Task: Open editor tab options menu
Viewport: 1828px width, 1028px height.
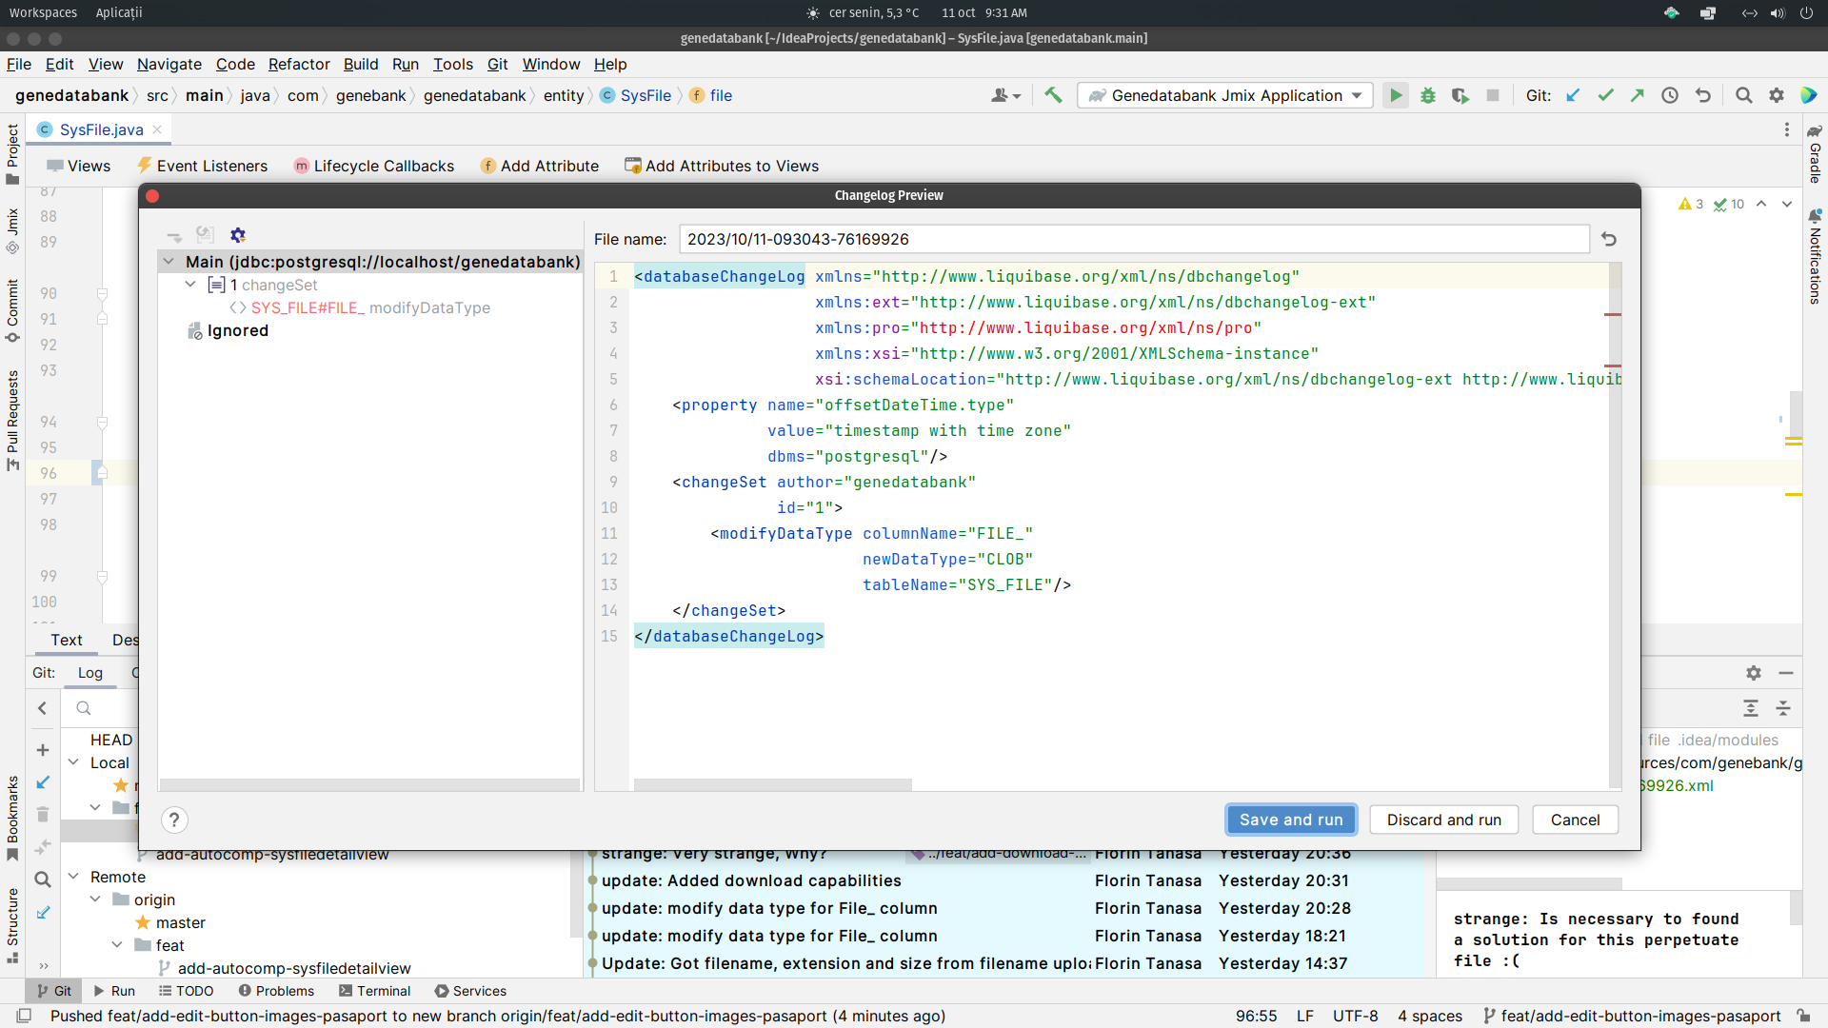Action: tap(1787, 129)
